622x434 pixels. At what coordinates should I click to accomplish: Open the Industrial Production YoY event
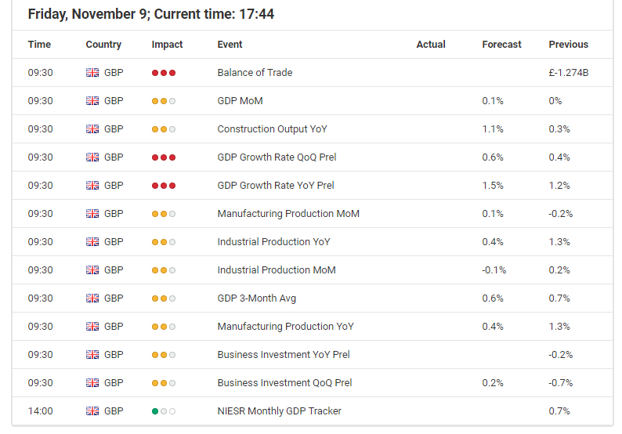point(273,241)
